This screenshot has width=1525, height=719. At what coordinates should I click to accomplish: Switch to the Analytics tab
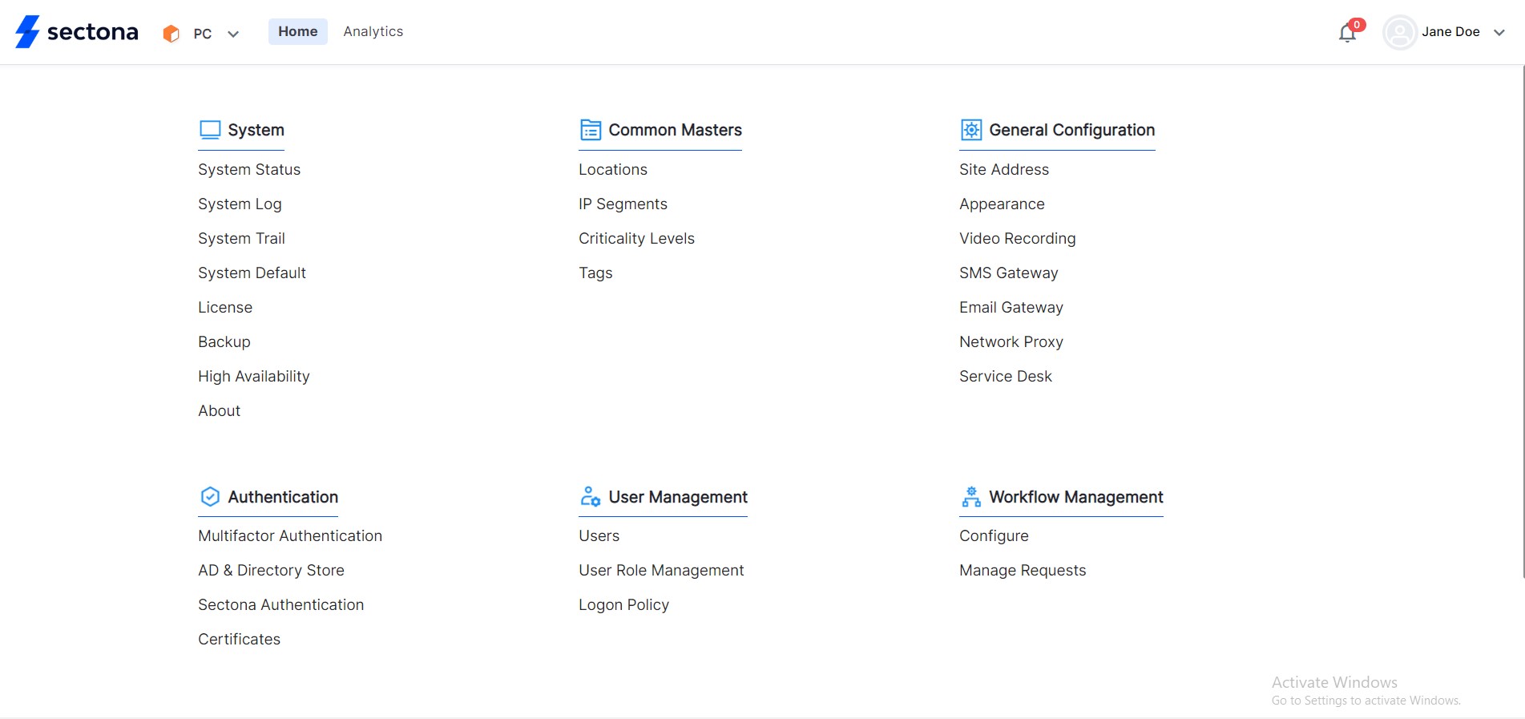tap(373, 31)
